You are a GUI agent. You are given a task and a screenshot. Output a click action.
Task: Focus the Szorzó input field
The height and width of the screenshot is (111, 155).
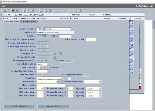(x=65, y=36)
